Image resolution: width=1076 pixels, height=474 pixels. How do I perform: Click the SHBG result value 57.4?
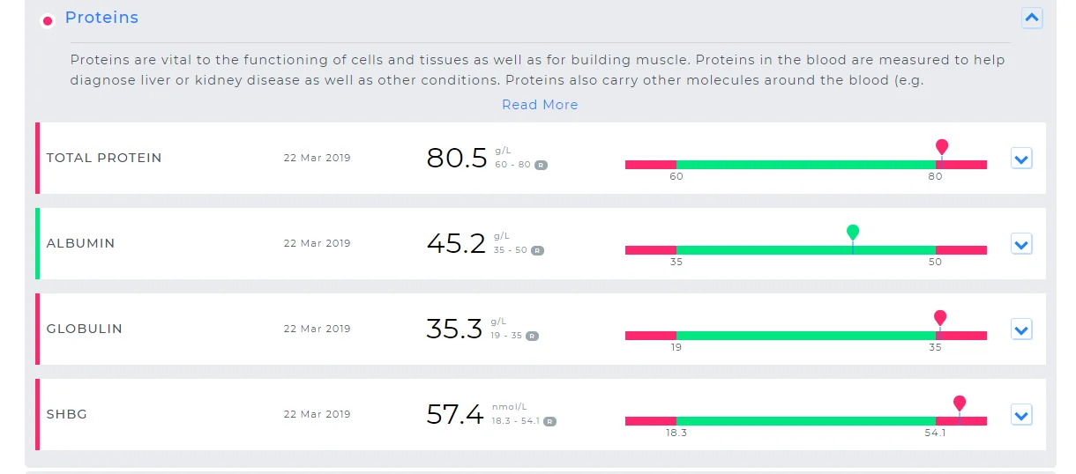tap(455, 414)
